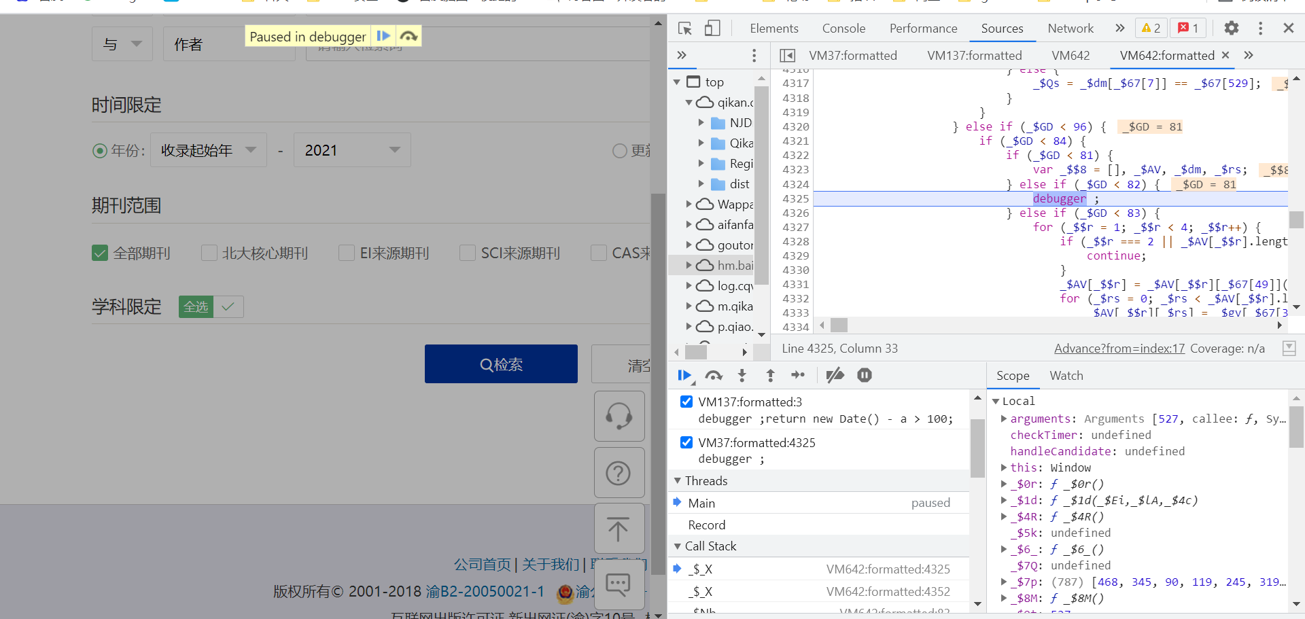Show more open file tabs
Image resolution: width=1305 pixels, height=619 pixels.
click(x=1249, y=55)
